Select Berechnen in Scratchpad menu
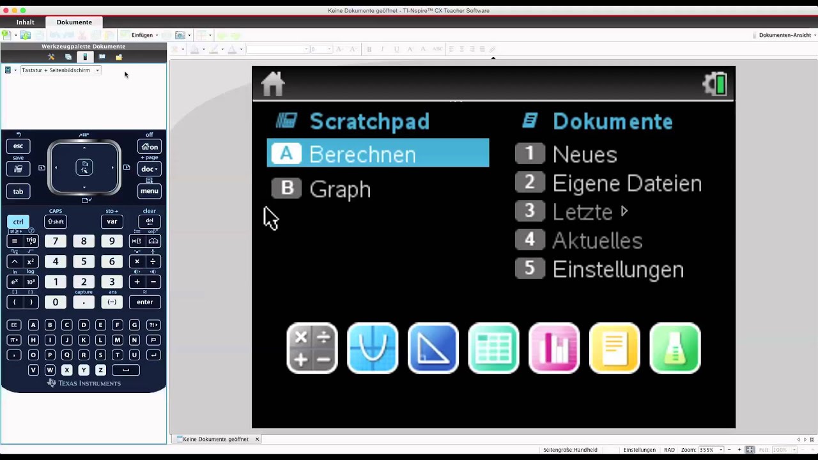This screenshot has height=460, width=818. [x=378, y=153]
